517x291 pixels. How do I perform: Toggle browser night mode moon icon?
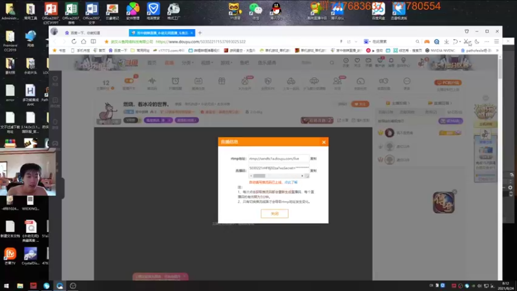[477, 41]
